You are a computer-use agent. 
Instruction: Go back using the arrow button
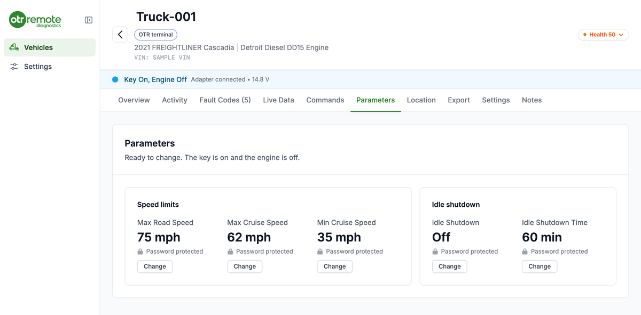click(x=120, y=35)
